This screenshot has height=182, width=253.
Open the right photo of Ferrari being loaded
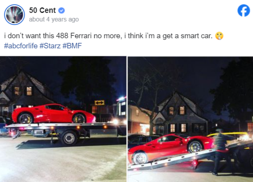(x=191, y=119)
